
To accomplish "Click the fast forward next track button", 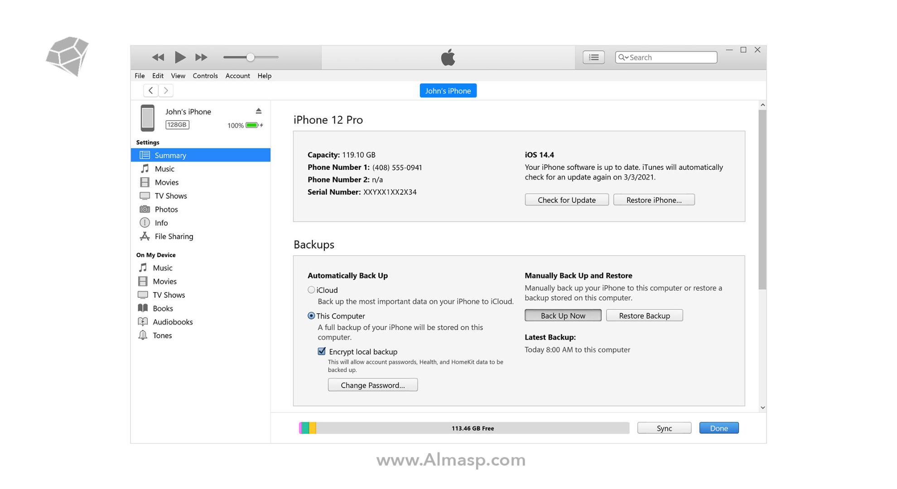I will click(201, 57).
